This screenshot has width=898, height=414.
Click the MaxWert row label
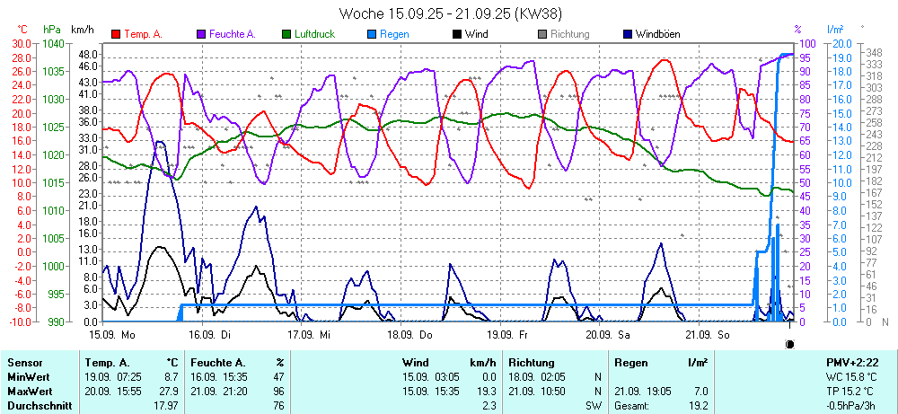pos(30,391)
